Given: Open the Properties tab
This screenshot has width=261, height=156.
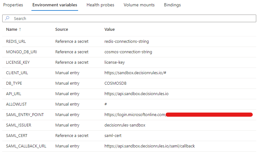Looking at the screenshot, I should click(13, 5).
